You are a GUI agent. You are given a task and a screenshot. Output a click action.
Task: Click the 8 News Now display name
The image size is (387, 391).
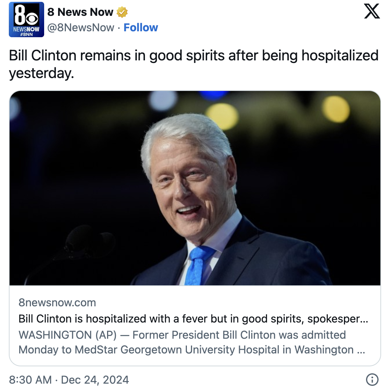(80, 12)
